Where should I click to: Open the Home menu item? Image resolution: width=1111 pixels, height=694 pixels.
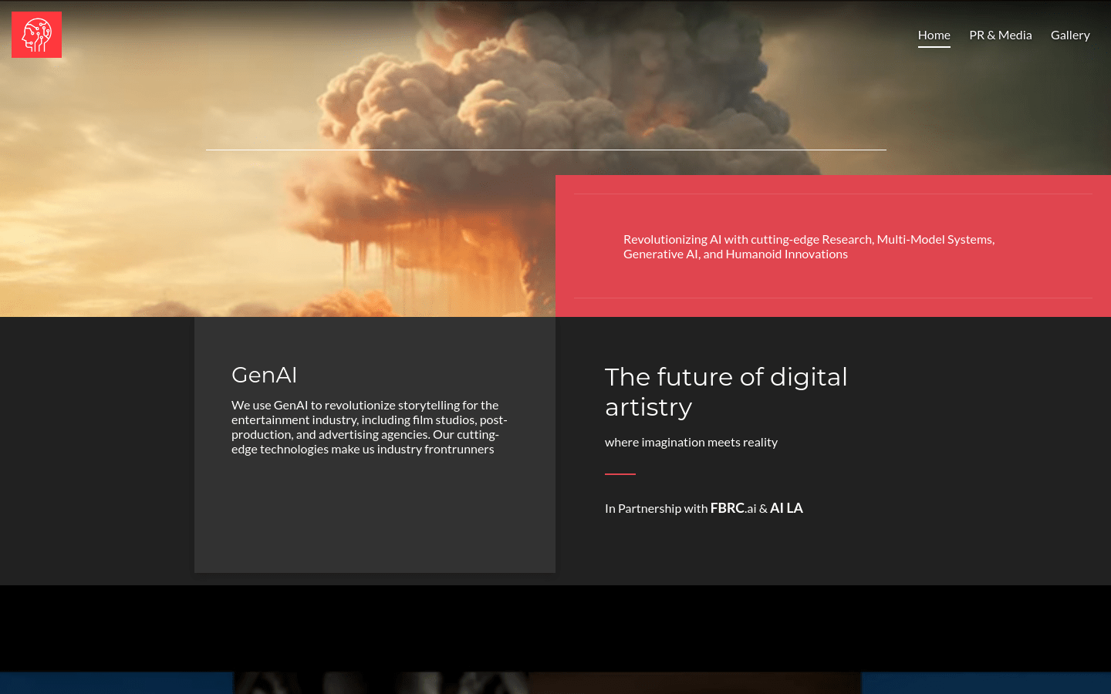[x=934, y=35]
